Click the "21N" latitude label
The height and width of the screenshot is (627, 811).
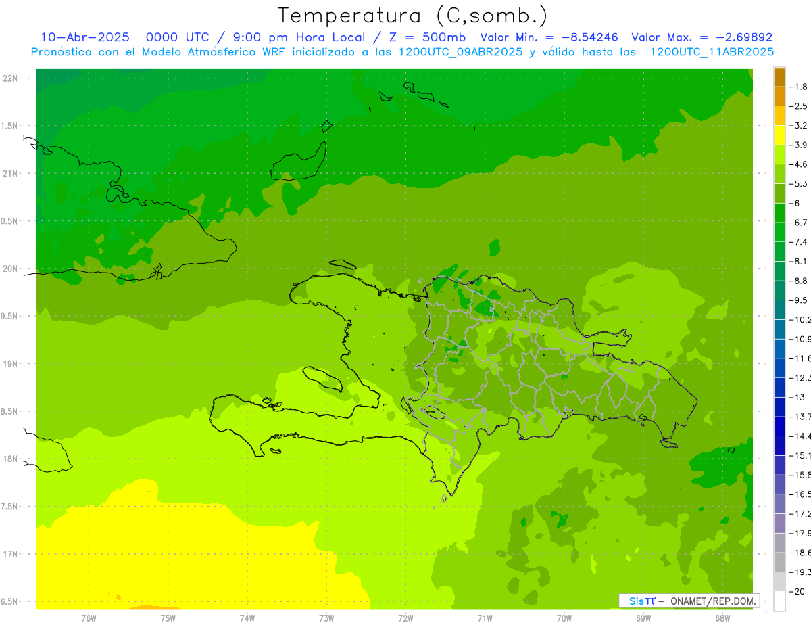point(11,174)
